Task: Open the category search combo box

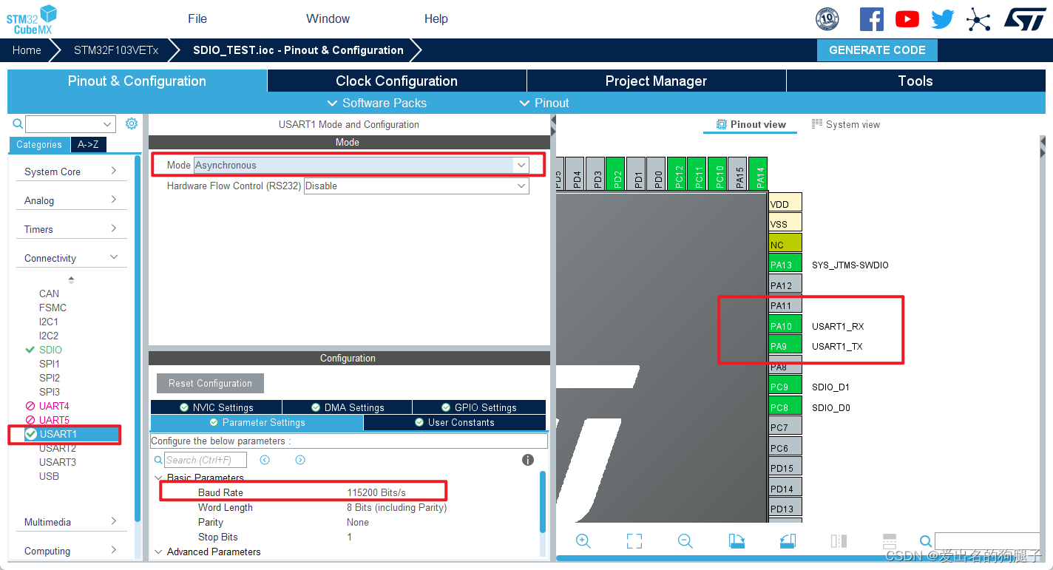Action: click(70, 124)
